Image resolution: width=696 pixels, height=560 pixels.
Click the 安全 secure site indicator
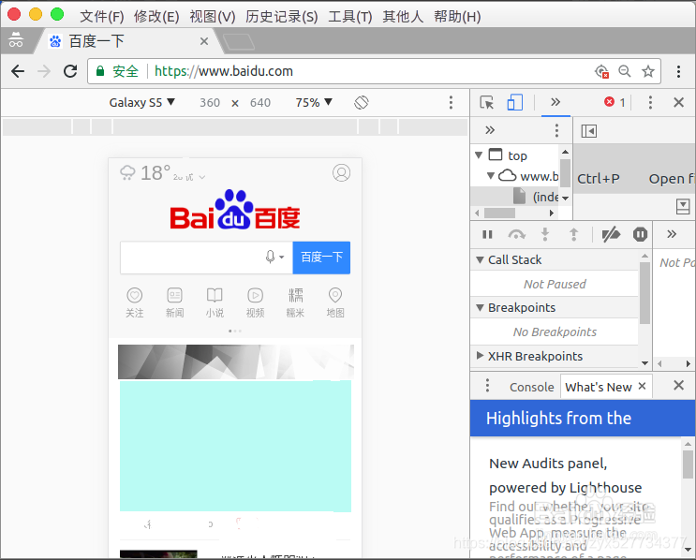tap(118, 71)
